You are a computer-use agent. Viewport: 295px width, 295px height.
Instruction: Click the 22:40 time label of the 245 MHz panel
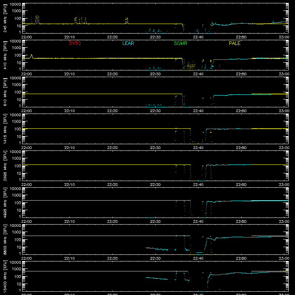click(198, 37)
